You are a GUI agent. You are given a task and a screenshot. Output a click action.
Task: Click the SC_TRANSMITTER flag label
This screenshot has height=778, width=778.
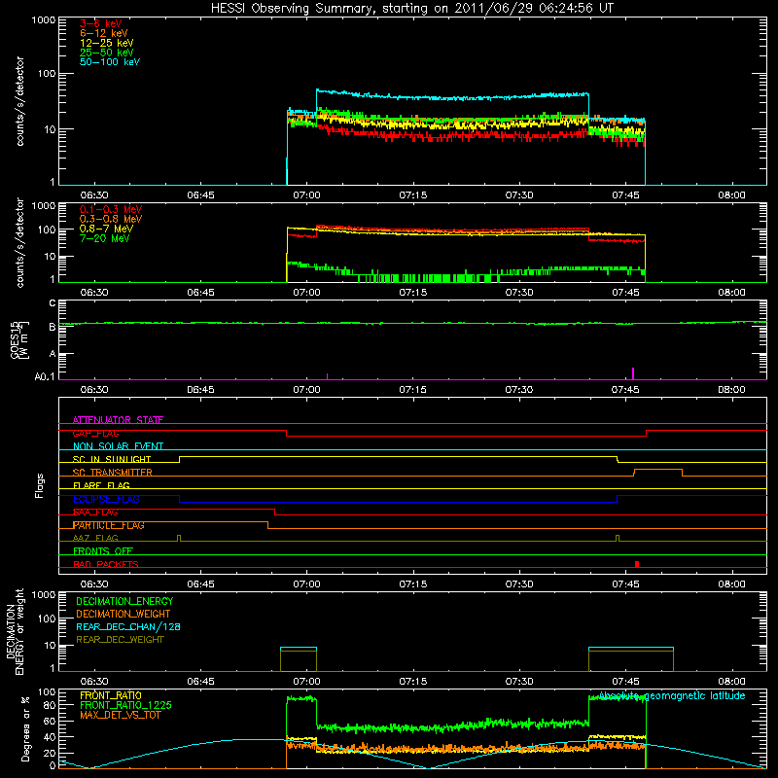(x=112, y=473)
